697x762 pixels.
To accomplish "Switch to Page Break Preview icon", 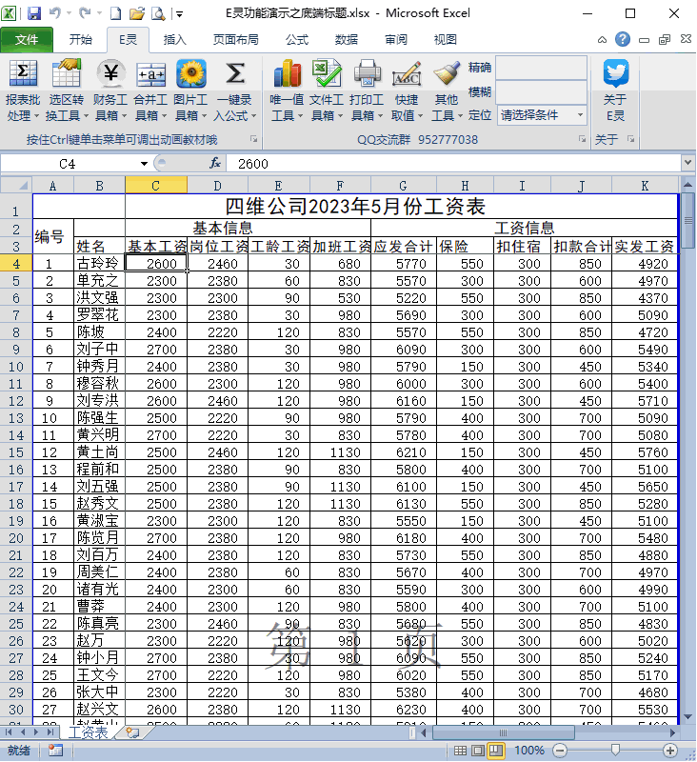I will pos(495,751).
